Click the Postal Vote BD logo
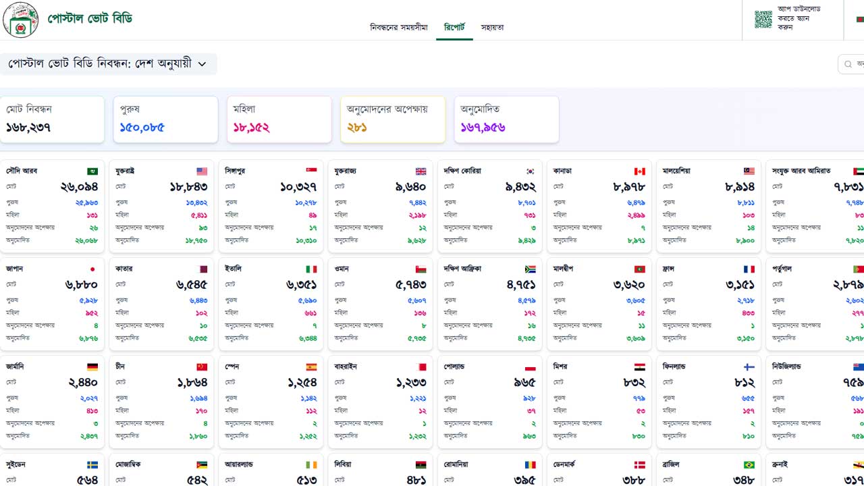 coord(21,20)
